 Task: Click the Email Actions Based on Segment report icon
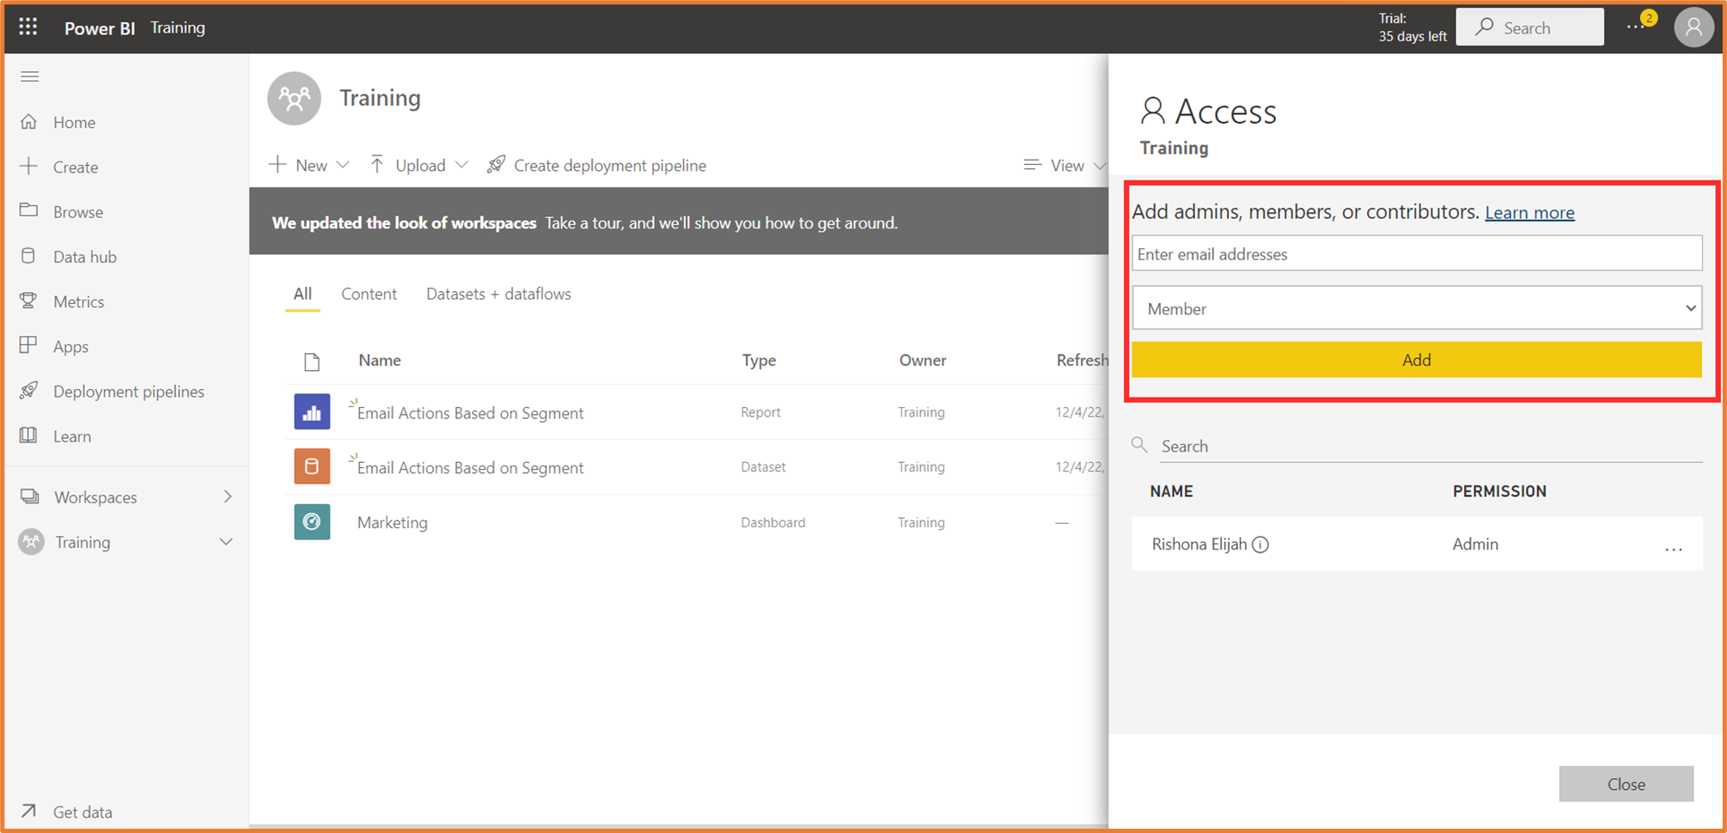pos(311,411)
